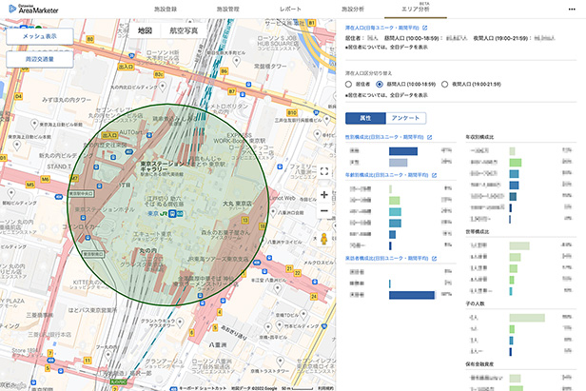Open the three-dot more menu
This screenshot has height=391, width=586.
coord(572,10)
